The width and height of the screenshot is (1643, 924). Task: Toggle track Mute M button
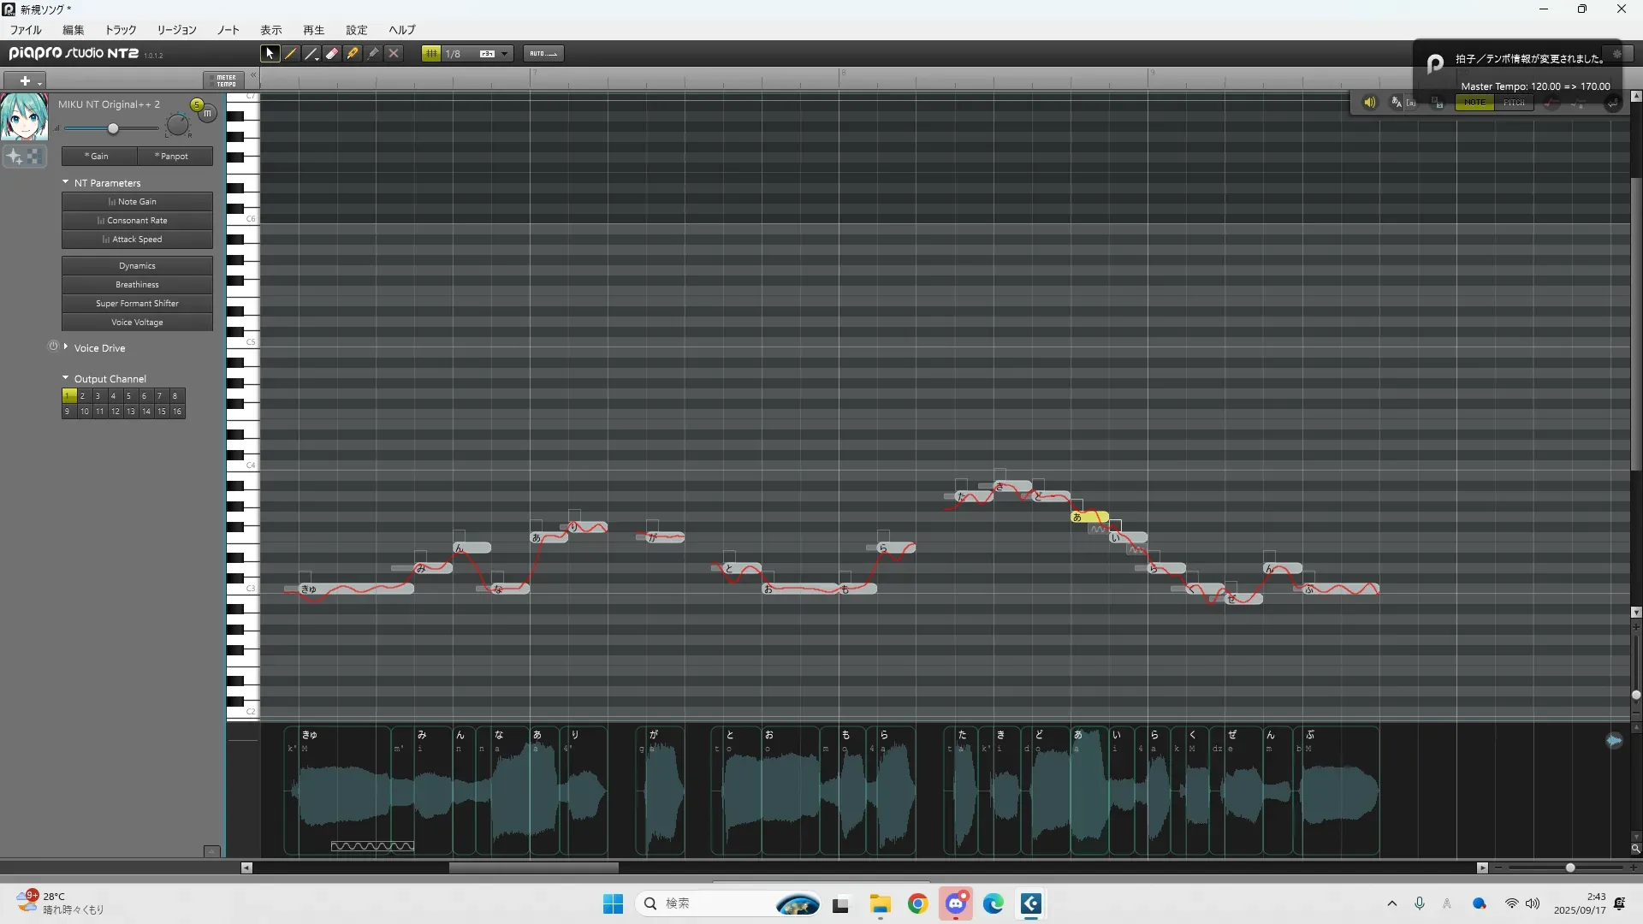click(x=207, y=113)
